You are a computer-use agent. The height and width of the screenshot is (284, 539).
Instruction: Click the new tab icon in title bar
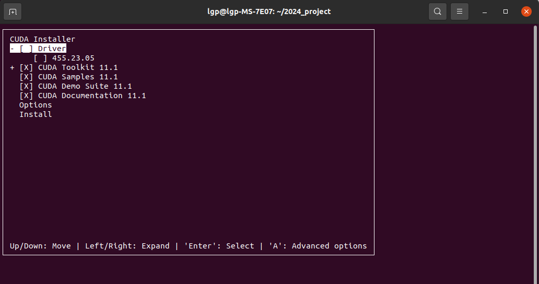(13, 11)
